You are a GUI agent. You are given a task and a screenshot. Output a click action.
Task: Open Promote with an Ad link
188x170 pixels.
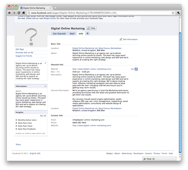pyautogui.click(x=24, y=53)
